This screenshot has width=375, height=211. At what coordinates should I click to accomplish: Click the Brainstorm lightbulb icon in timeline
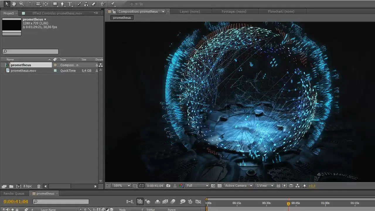(183, 201)
